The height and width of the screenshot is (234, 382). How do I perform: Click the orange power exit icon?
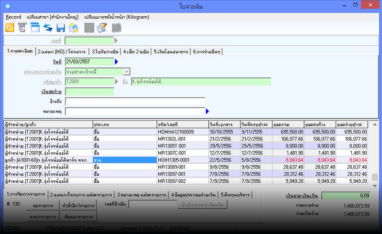tap(9, 28)
